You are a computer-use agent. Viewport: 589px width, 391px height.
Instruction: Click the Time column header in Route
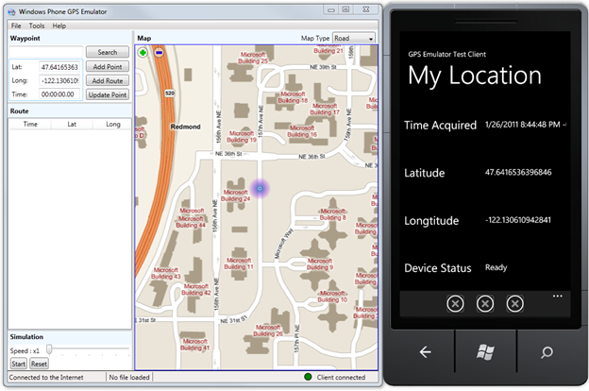click(x=30, y=124)
